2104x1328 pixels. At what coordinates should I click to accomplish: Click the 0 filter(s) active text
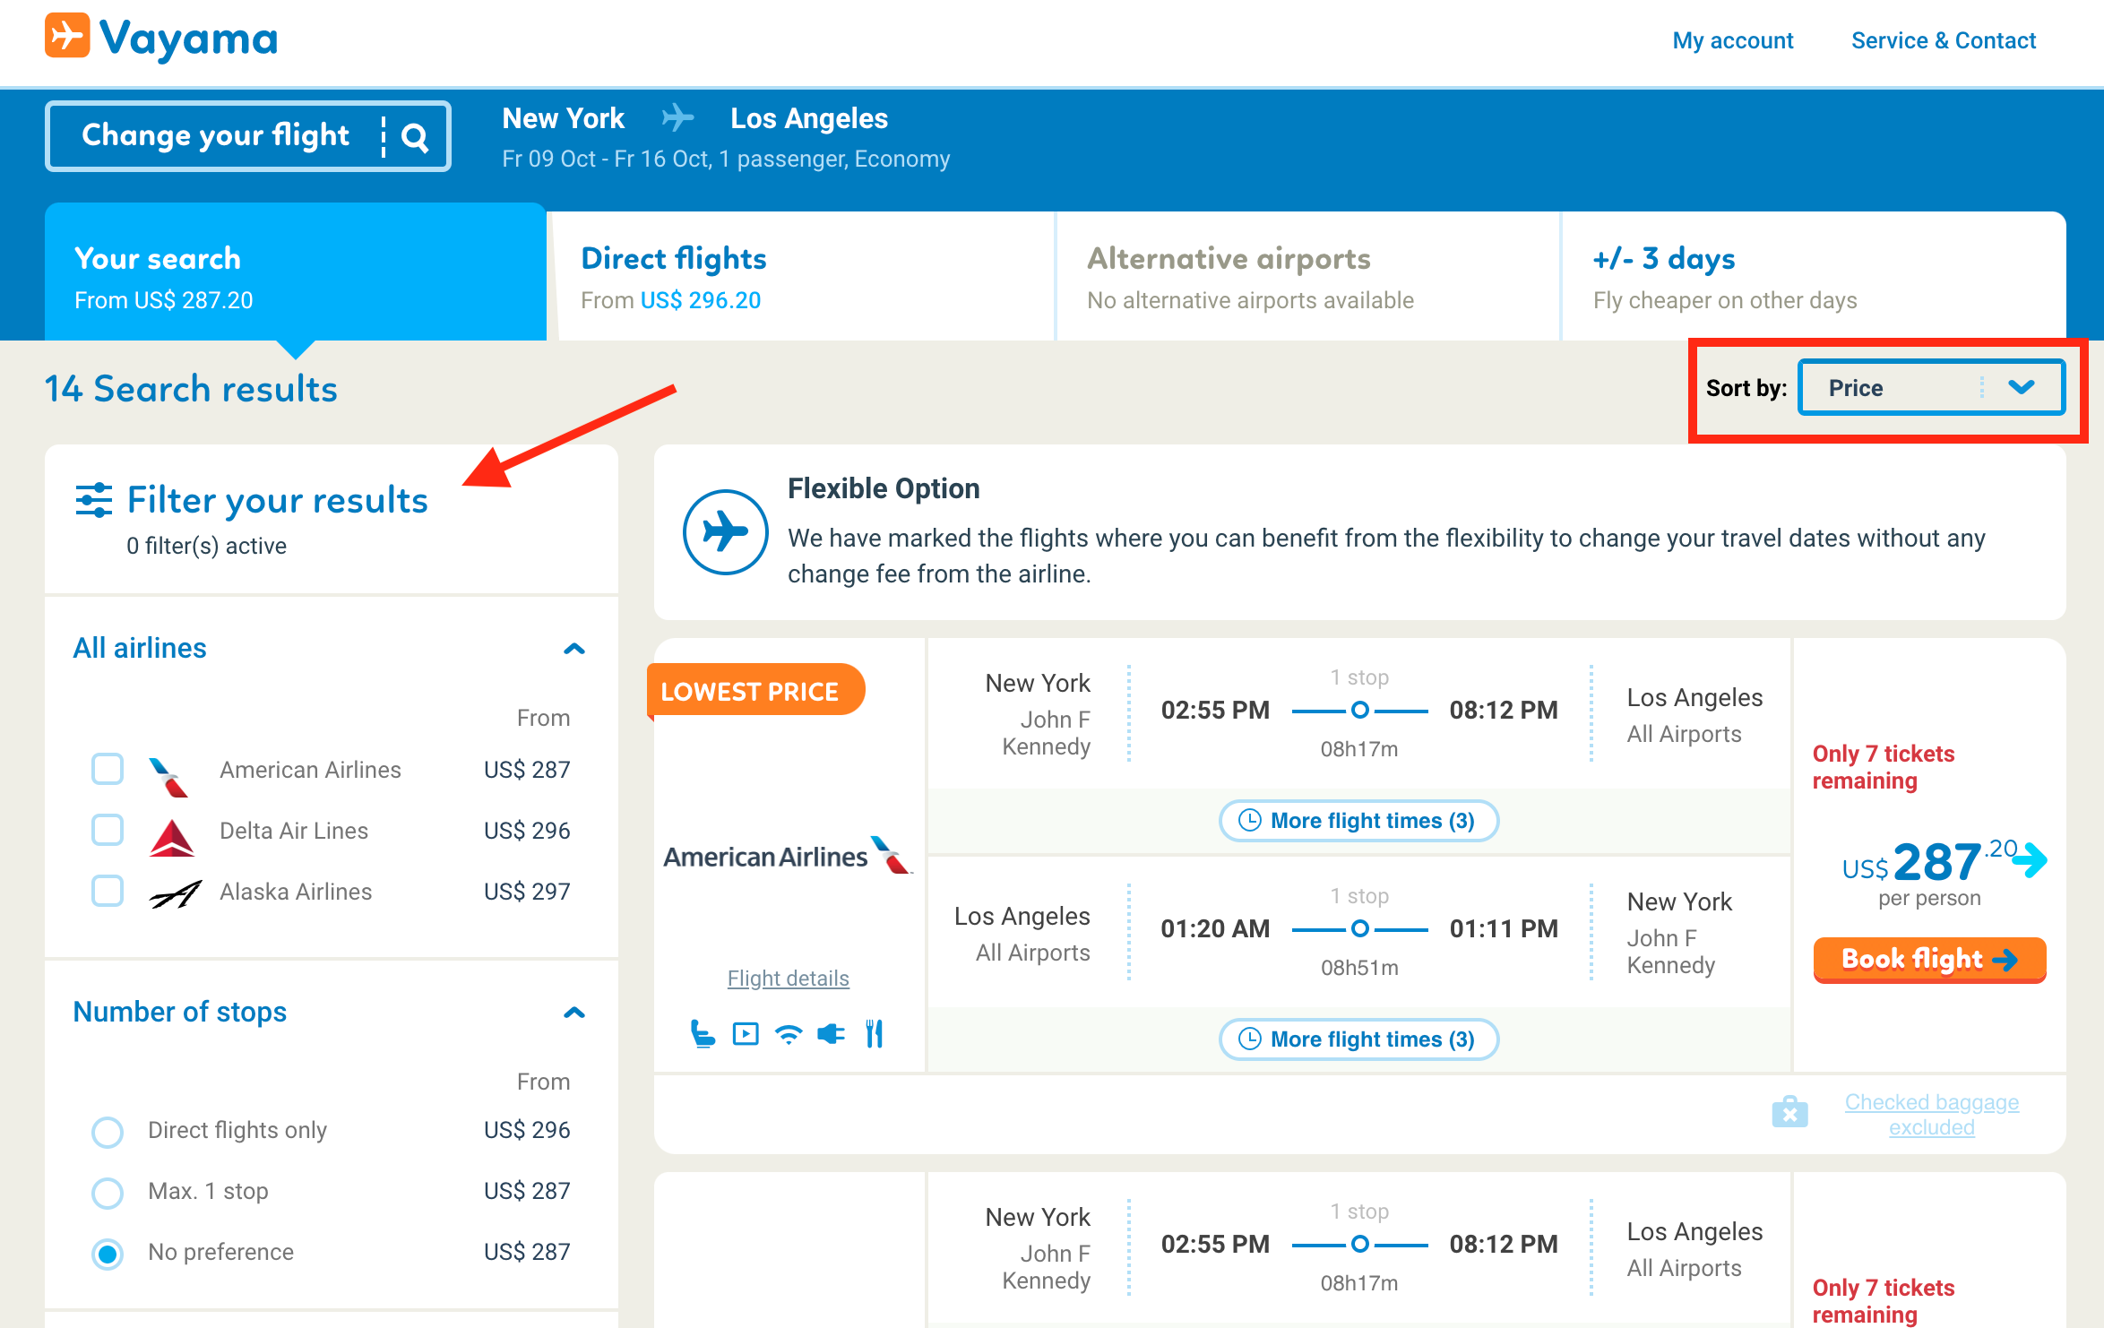pyautogui.click(x=206, y=546)
